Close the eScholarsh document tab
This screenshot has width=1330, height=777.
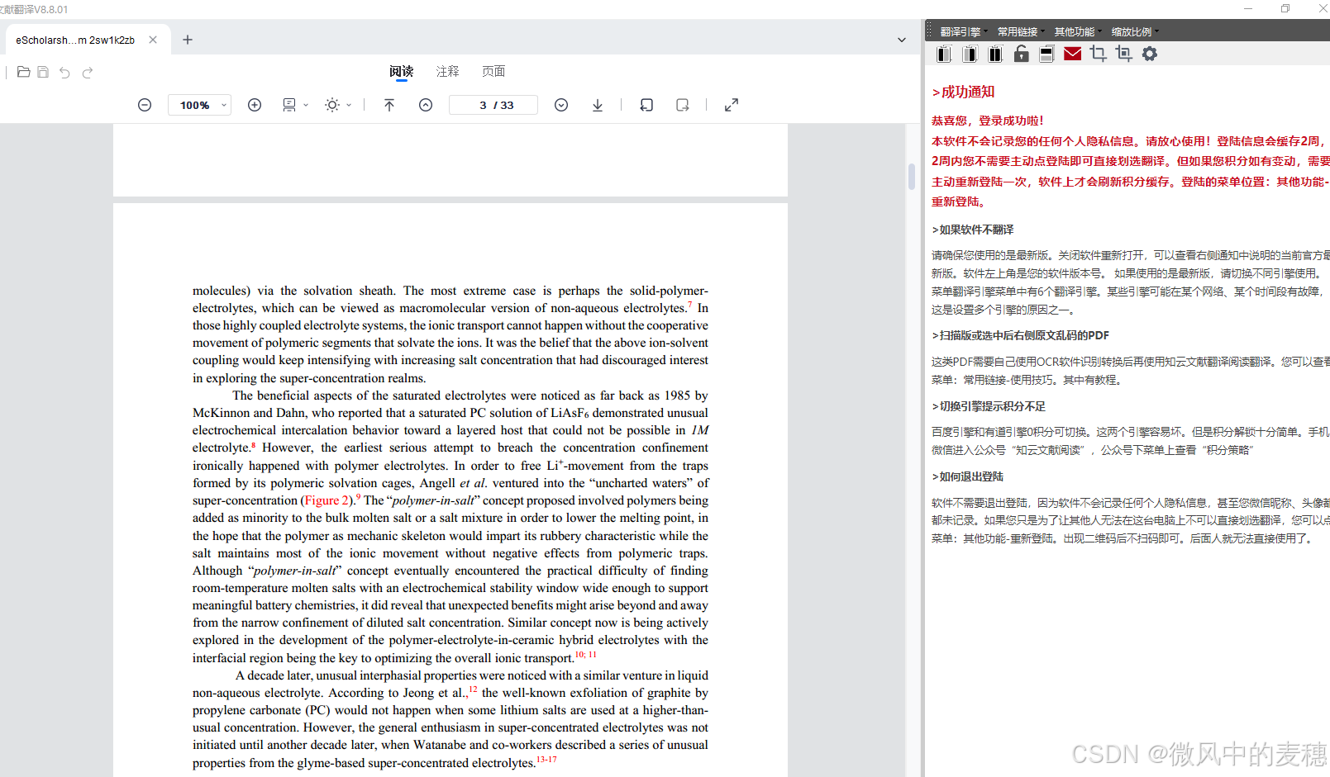[153, 40]
